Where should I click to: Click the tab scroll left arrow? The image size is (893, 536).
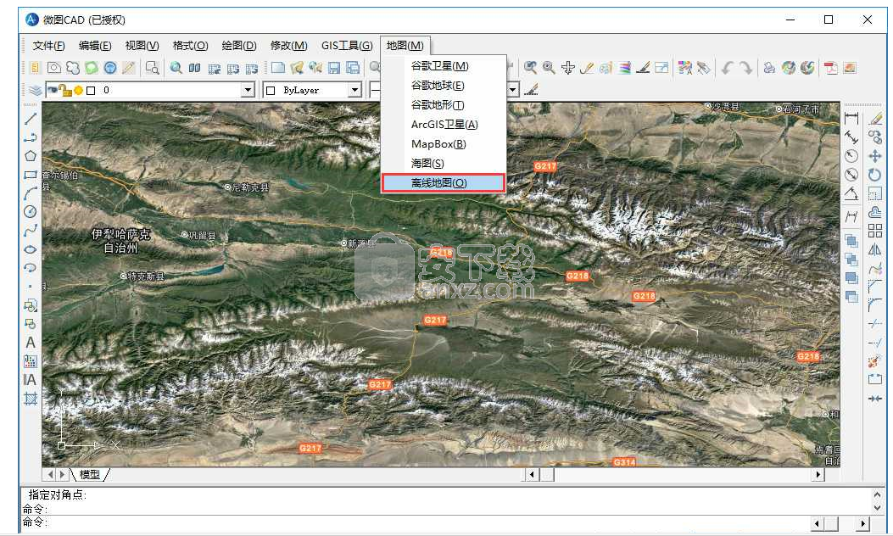point(50,474)
